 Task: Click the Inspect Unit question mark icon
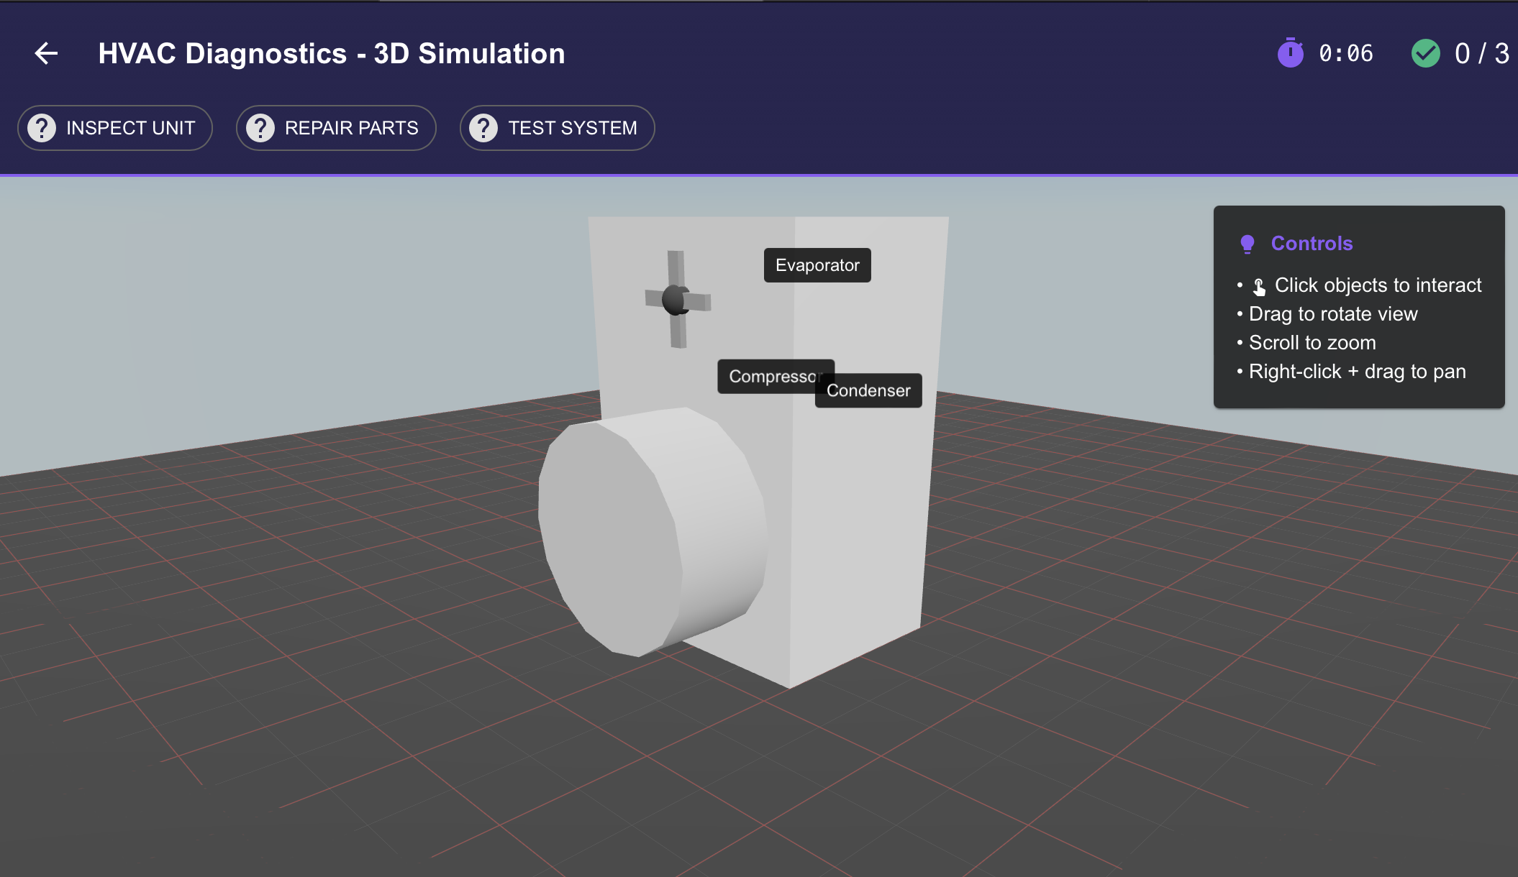42,128
